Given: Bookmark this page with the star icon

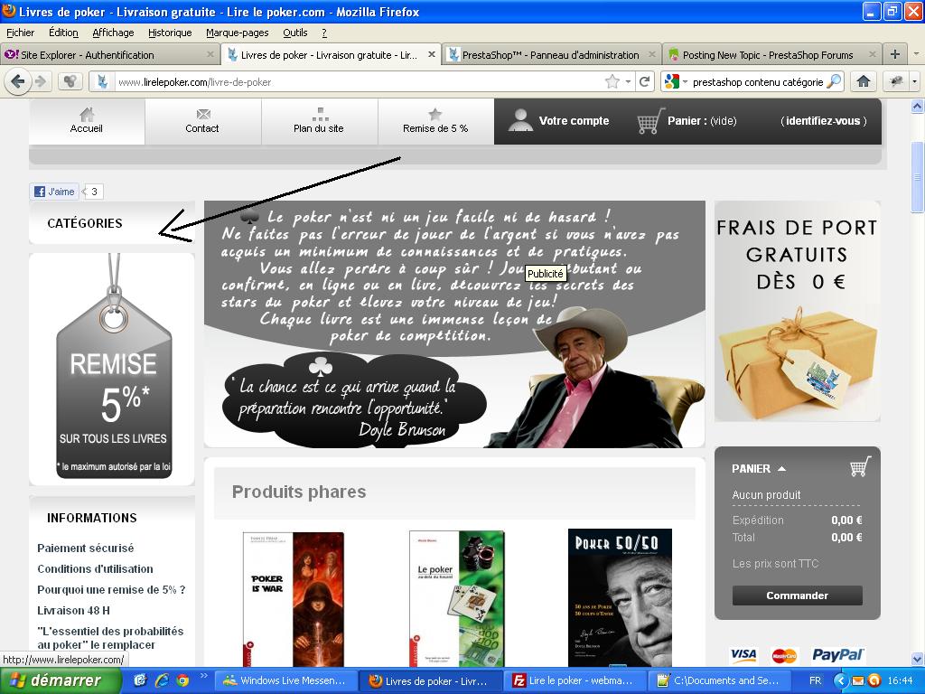Looking at the screenshot, I should [612, 81].
